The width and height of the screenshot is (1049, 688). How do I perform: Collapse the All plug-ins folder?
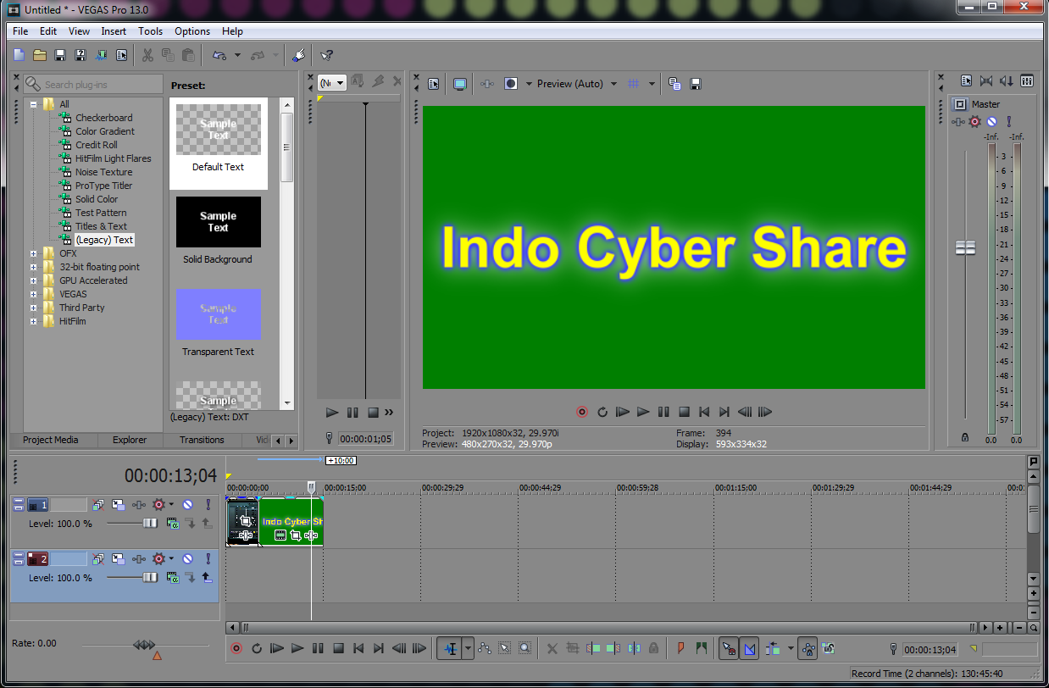[34, 104]
